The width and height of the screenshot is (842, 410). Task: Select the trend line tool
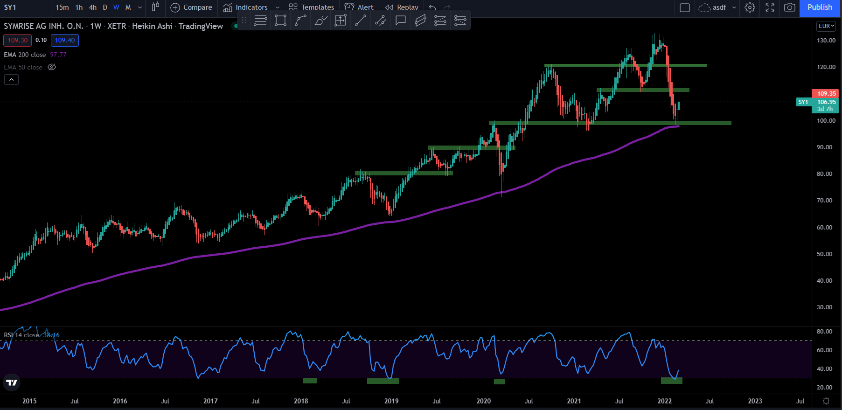point(360,21)
